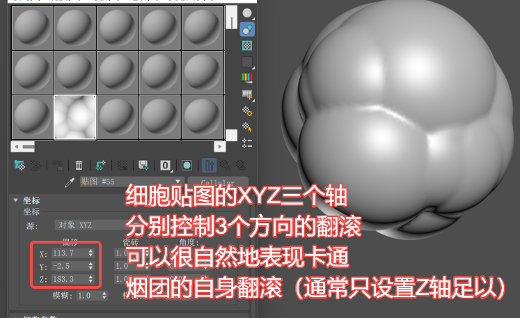Click the Select by Material icon
This screenshot has width=520, height=318.
coord(246,127)
